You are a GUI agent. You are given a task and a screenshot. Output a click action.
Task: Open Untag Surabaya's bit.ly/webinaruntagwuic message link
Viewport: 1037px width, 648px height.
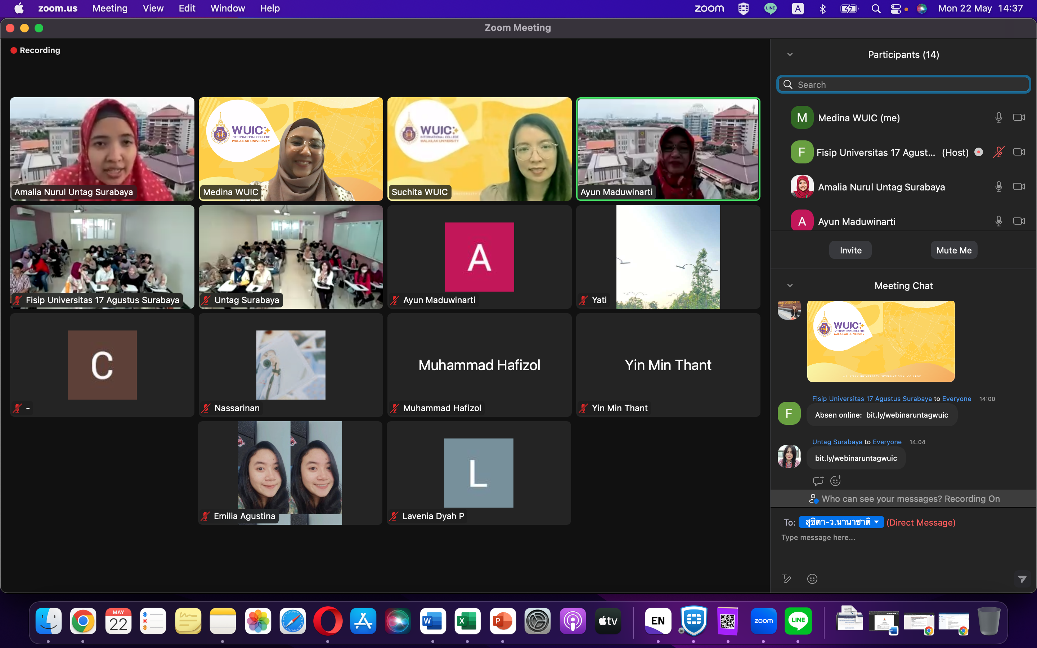pyautogui.click(x=856, y=458)
